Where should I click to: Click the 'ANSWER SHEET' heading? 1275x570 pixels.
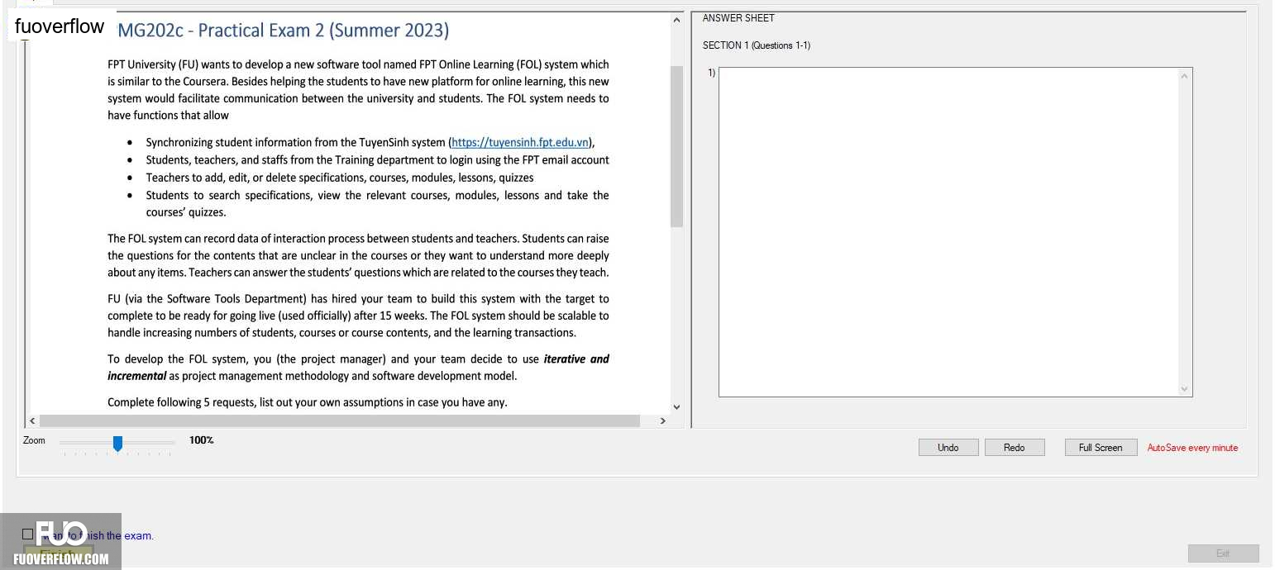(738, 18)
